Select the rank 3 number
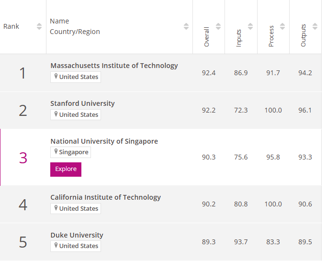Image resolution: width=326 pixels, height=261 pixels. 23,158
